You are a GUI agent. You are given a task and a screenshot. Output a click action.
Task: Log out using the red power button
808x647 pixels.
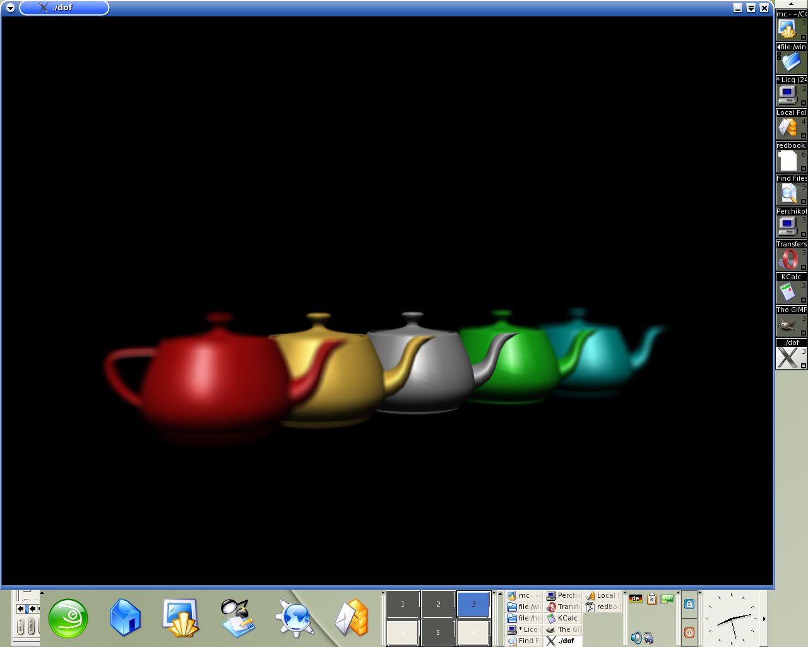tap(689, 632)
